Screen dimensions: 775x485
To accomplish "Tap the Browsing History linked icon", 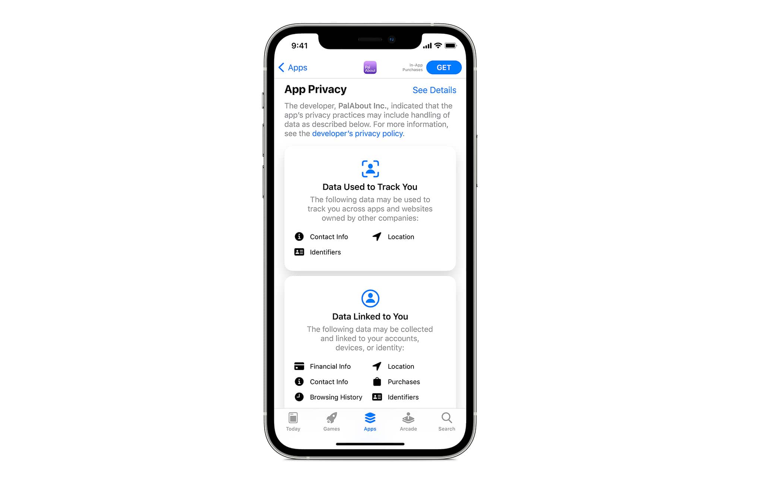I will [x=299, y=397].
